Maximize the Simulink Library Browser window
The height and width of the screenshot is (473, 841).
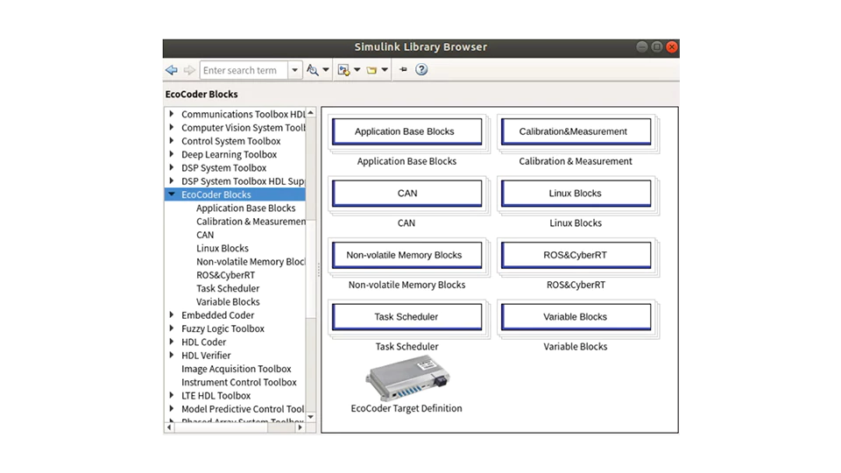(x=656, y=47)
